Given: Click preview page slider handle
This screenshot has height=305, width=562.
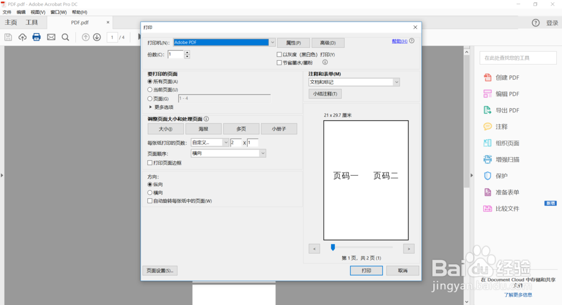Looking at the screenshot, I should pos(333,247).
